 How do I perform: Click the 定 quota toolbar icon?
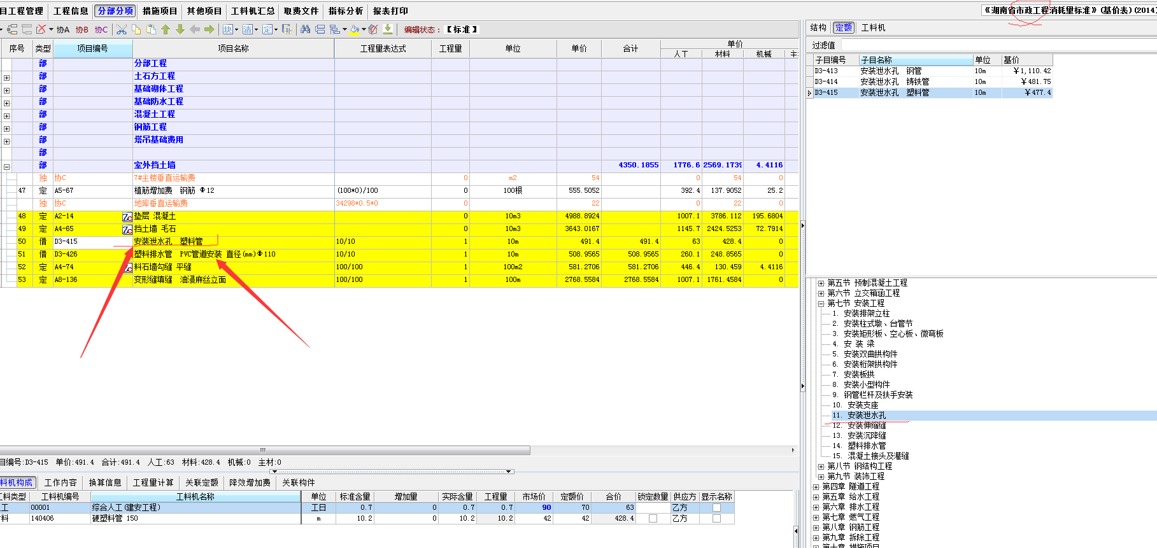point(267,29)
